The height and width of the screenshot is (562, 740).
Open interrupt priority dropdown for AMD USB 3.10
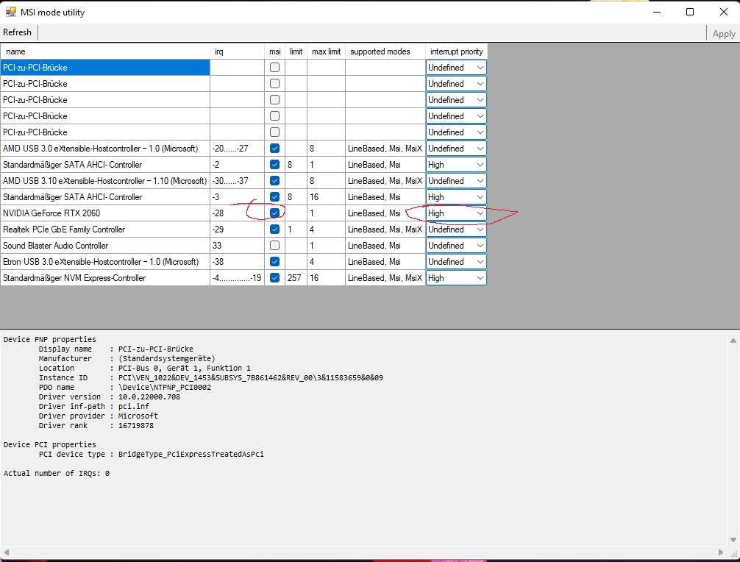[456, 181]
